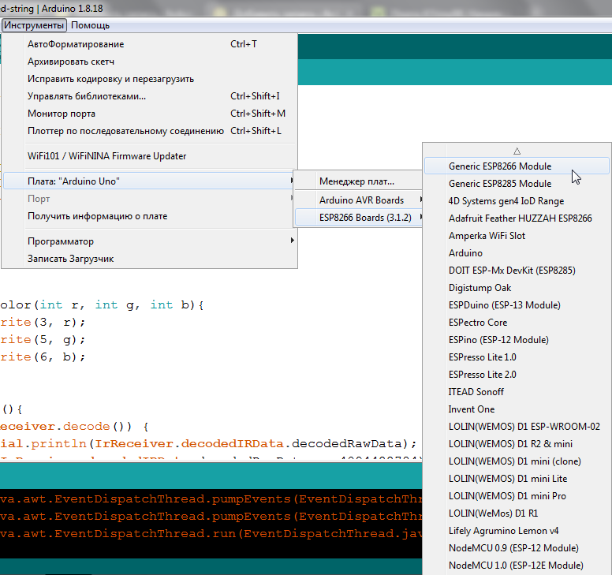This screenshot has height=575, width=612.
Task: Choose ESPino (ESP-12 Module)
Action: (517, 340)
